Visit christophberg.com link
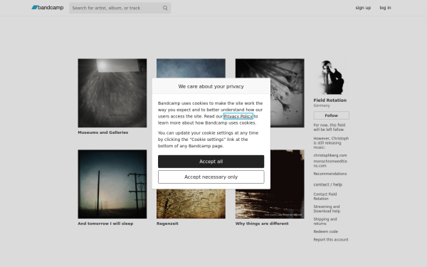This screenshot has width=427, height=267. click(x=330, y=155)
